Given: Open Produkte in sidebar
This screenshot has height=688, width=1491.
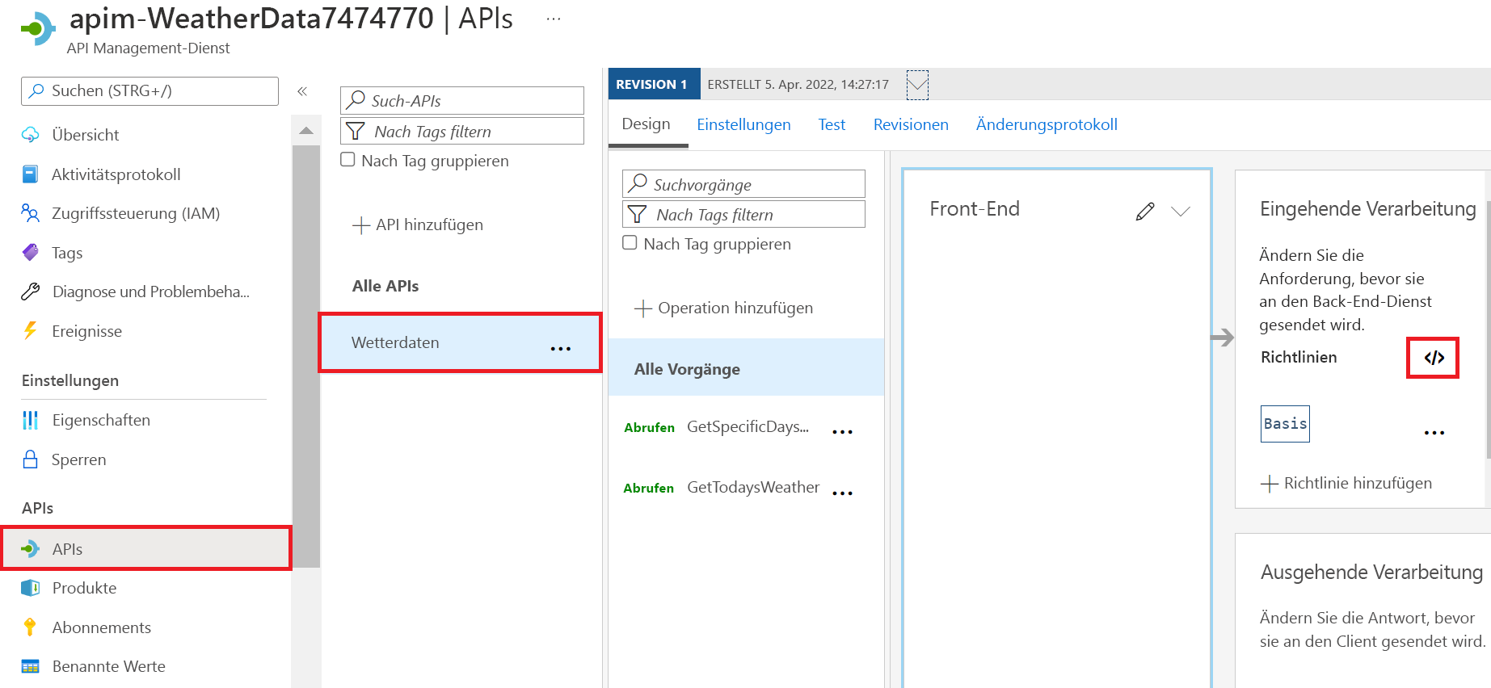Looking at the screenshot, I should [x=84, y=588].
